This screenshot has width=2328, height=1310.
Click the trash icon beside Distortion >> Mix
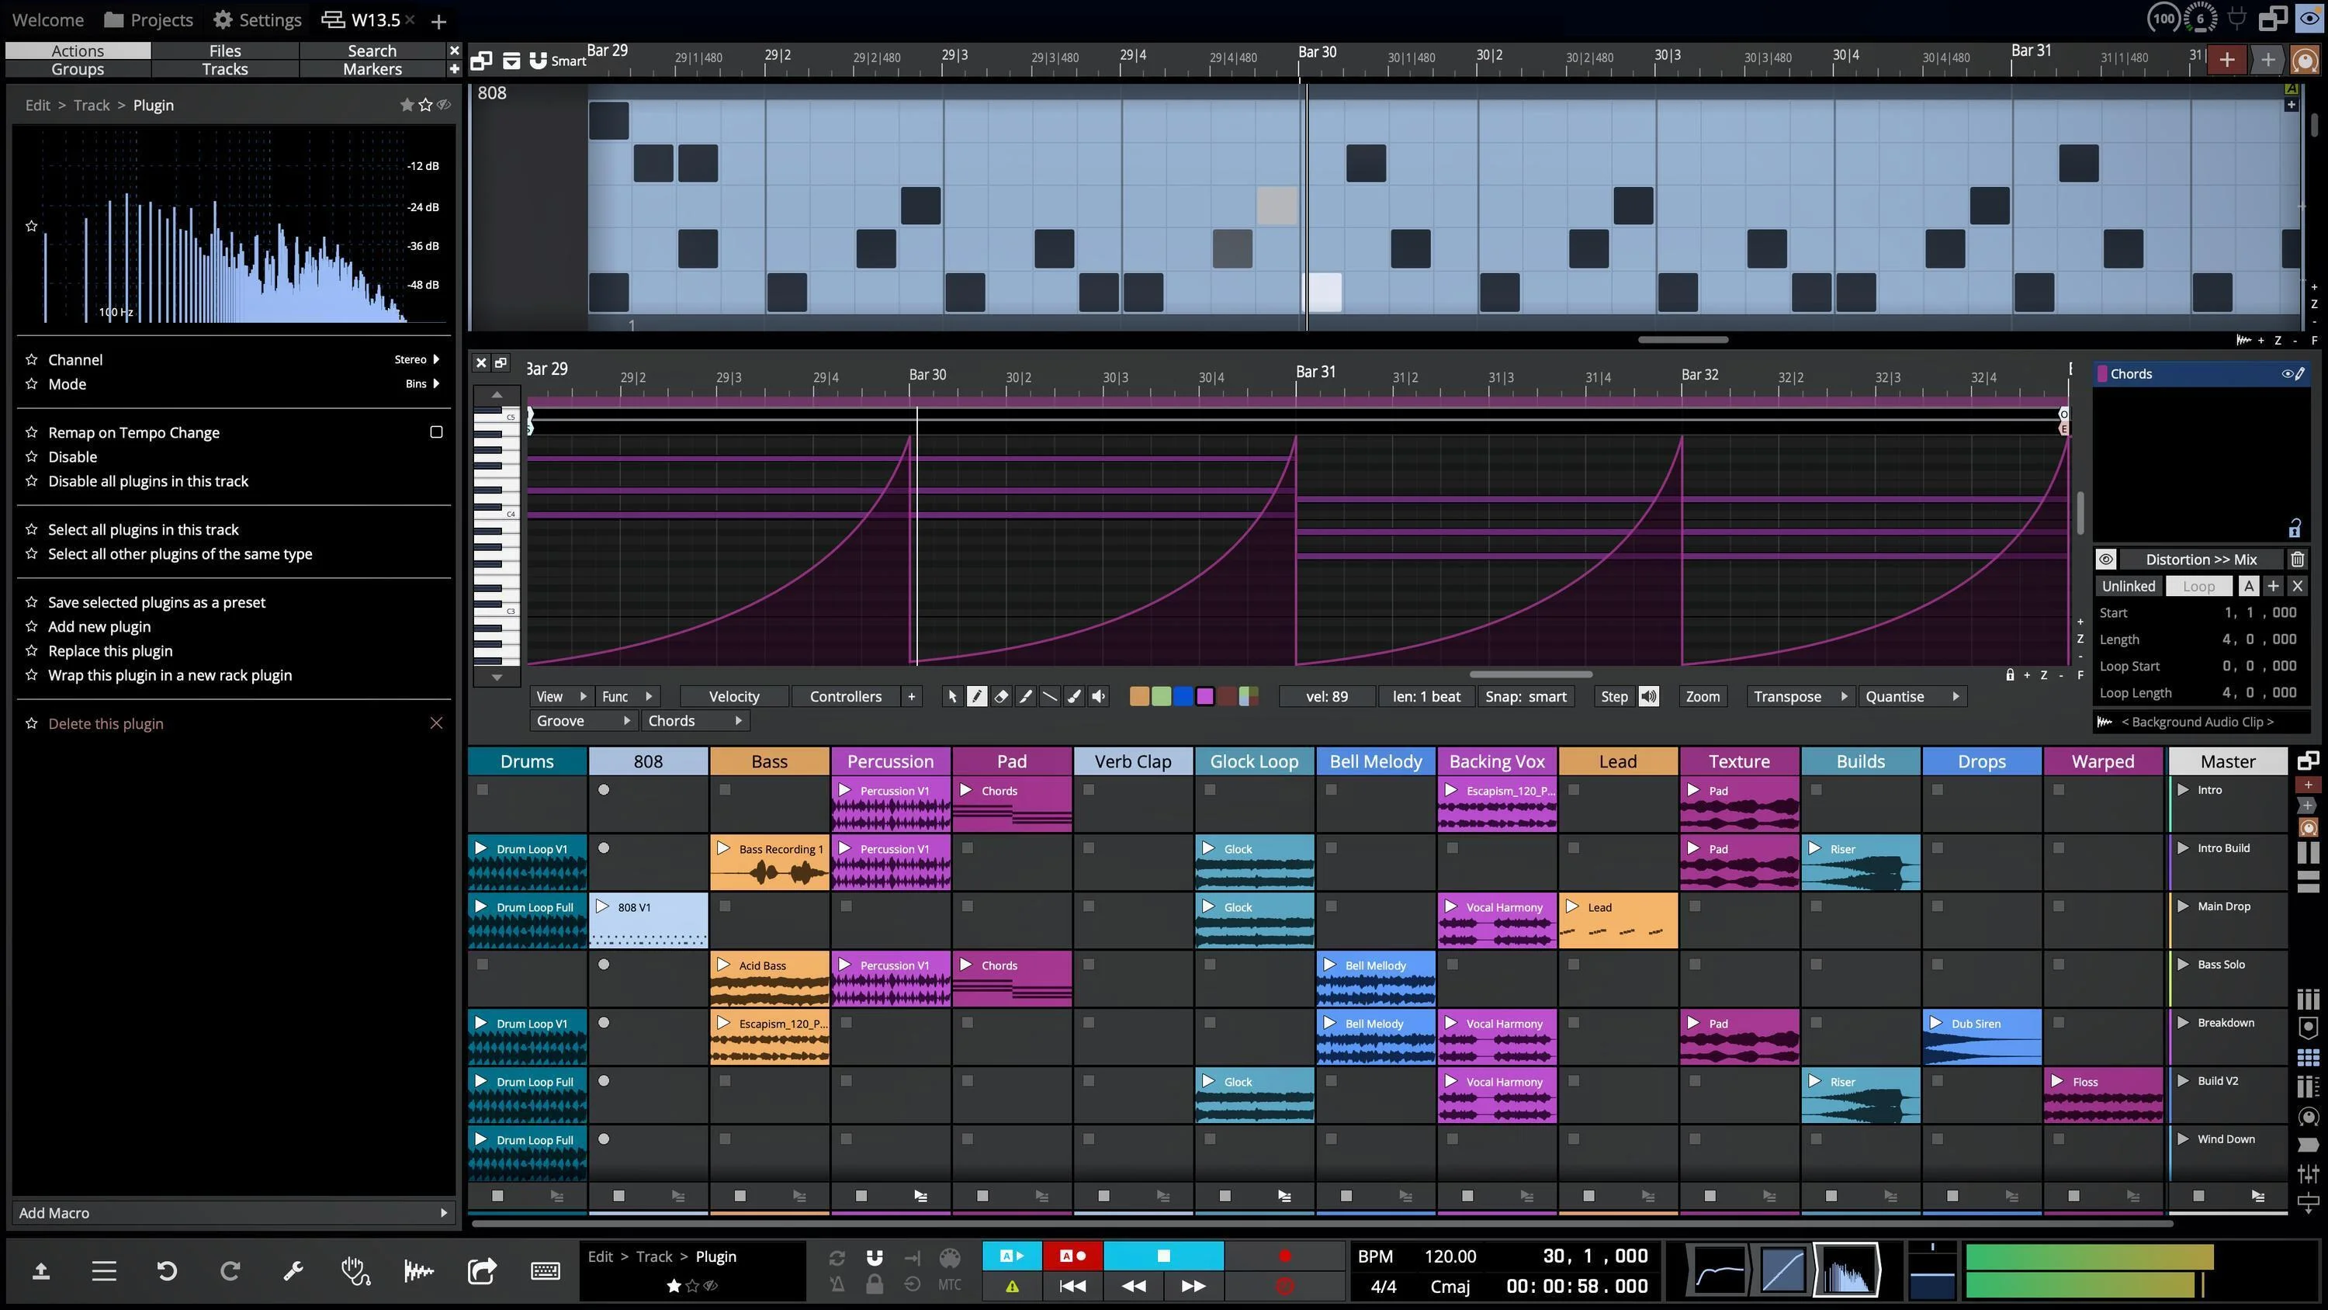point(2297,560)
